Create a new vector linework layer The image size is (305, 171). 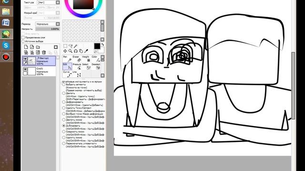point(32,47)
